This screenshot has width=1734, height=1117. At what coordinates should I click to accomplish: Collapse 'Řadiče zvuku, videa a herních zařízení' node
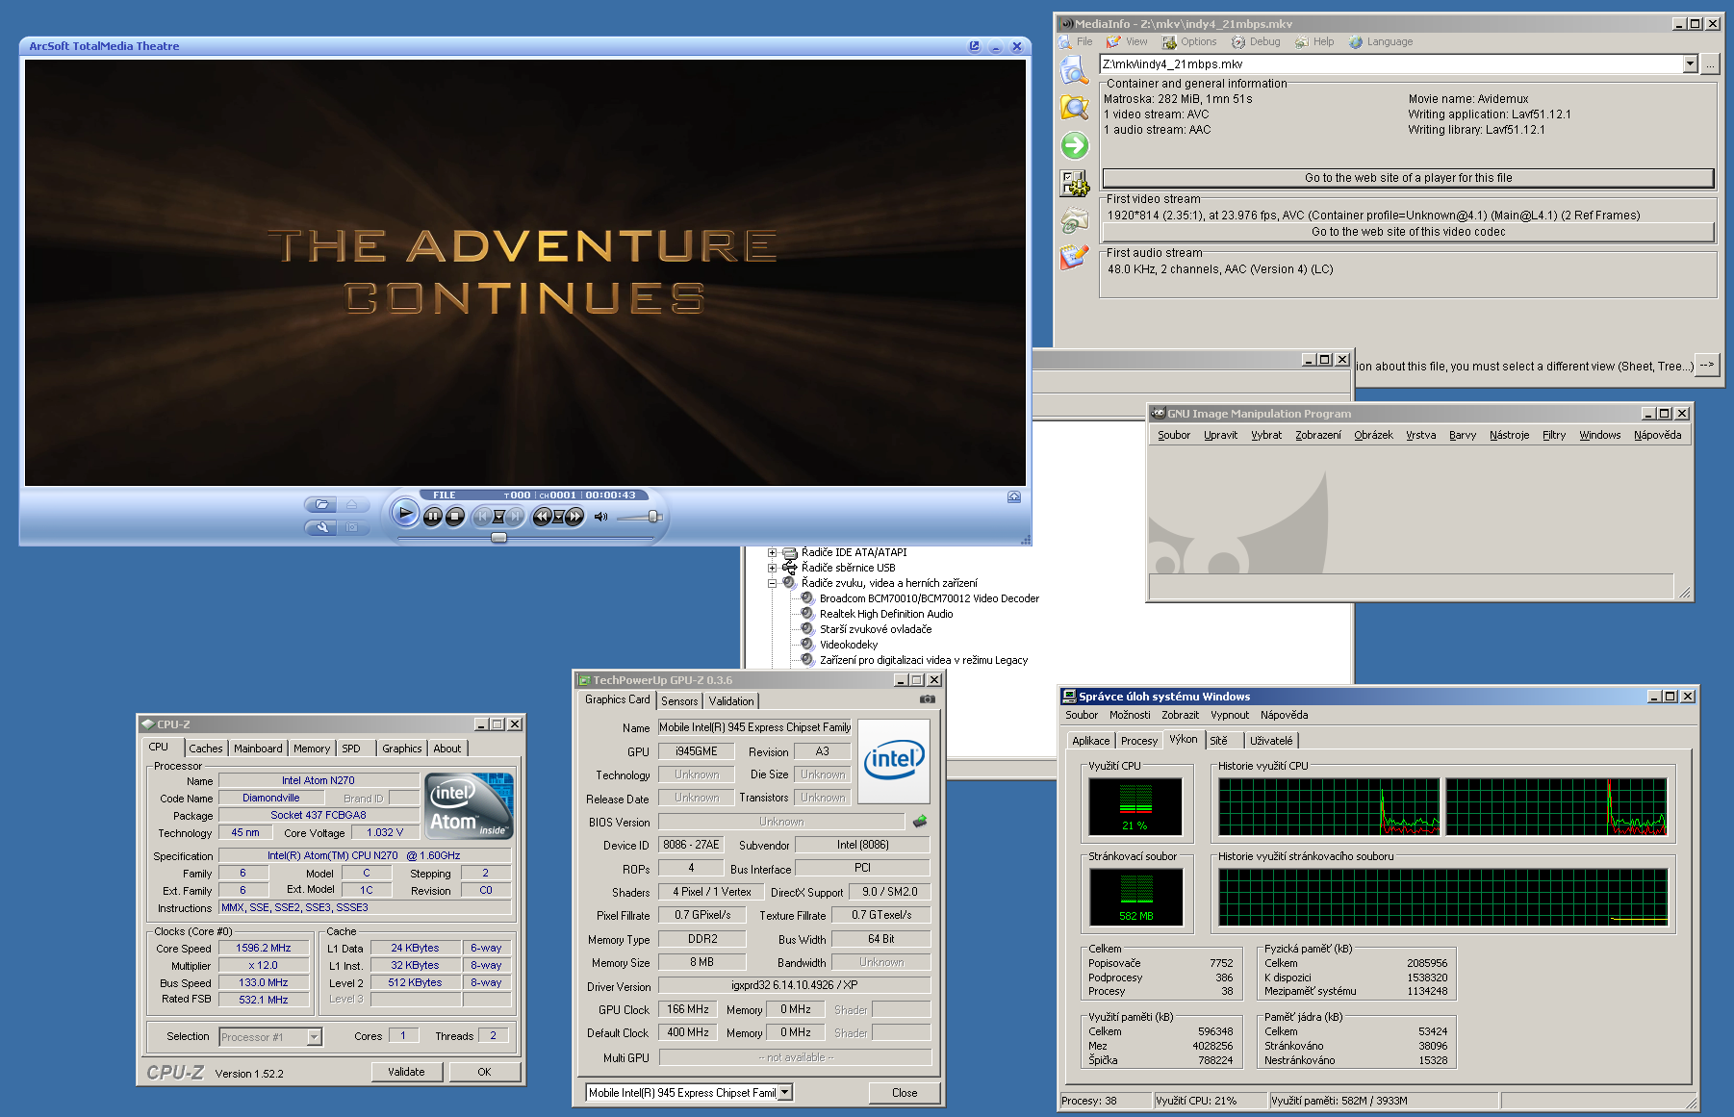click(772, 583)
